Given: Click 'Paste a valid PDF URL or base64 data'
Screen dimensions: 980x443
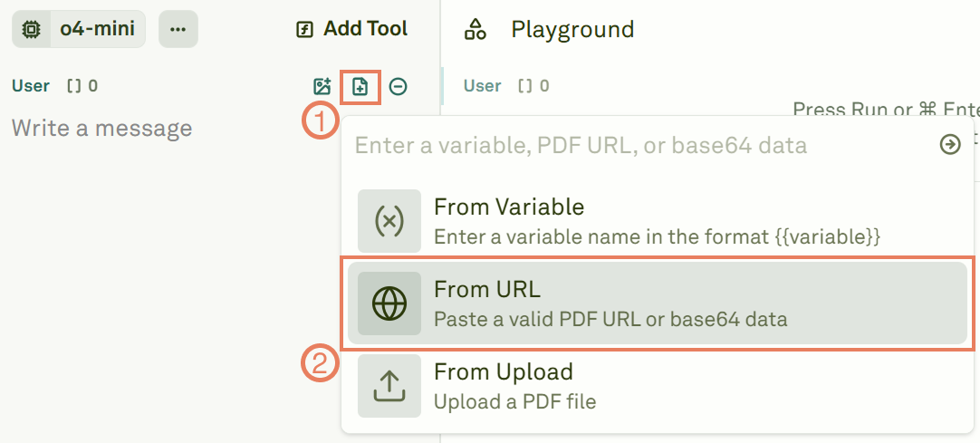Looking at the screenshot, I should pyautogui.click(x=610, y=320).
